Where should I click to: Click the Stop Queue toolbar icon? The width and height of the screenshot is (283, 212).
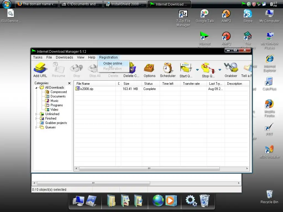pos(208,68)
